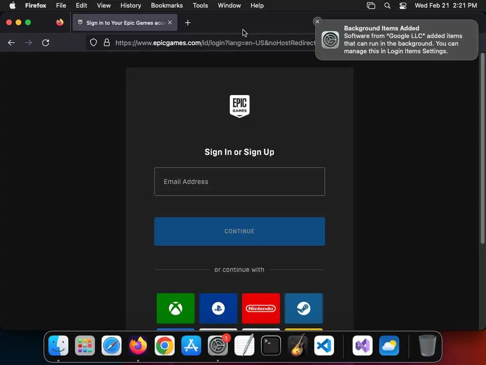Click the Firefox icon in the Dock
Viewport: 486px width, 365px height.
coord(138,346)
